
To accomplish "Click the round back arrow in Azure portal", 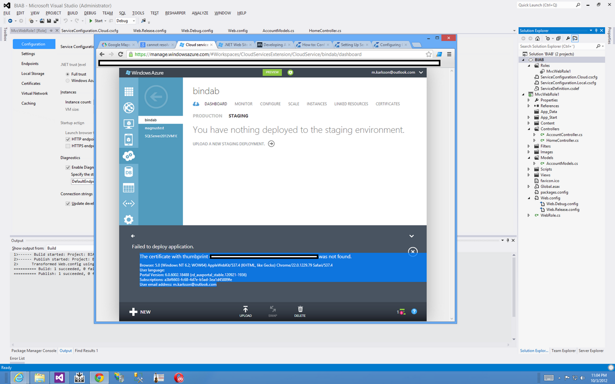I will [x=156, y=97].
